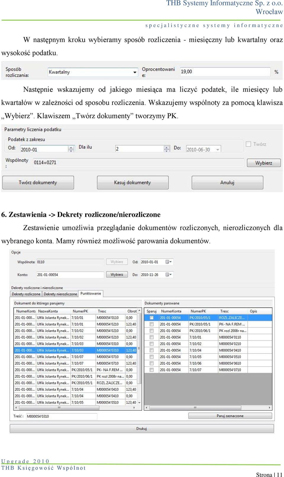Viewport: 284px width, 477px height.
Task: Select left row M000054'0510
Action: (75, 403)
